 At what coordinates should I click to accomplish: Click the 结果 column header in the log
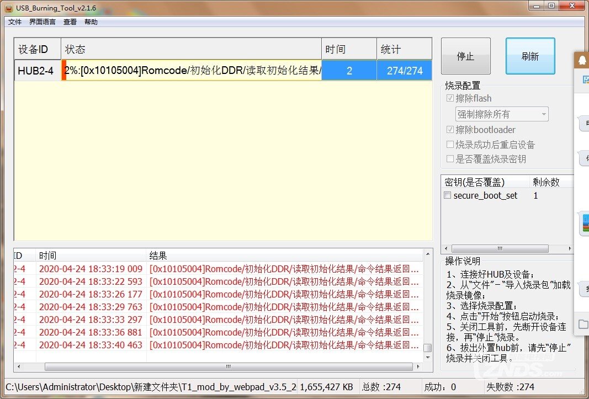tap(284, 256)
